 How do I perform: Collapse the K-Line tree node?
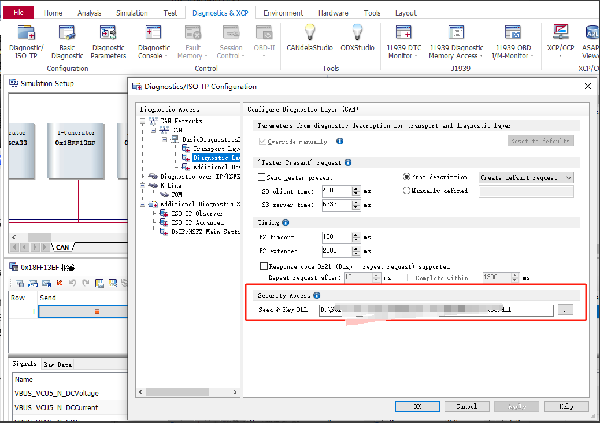point(142,185)
